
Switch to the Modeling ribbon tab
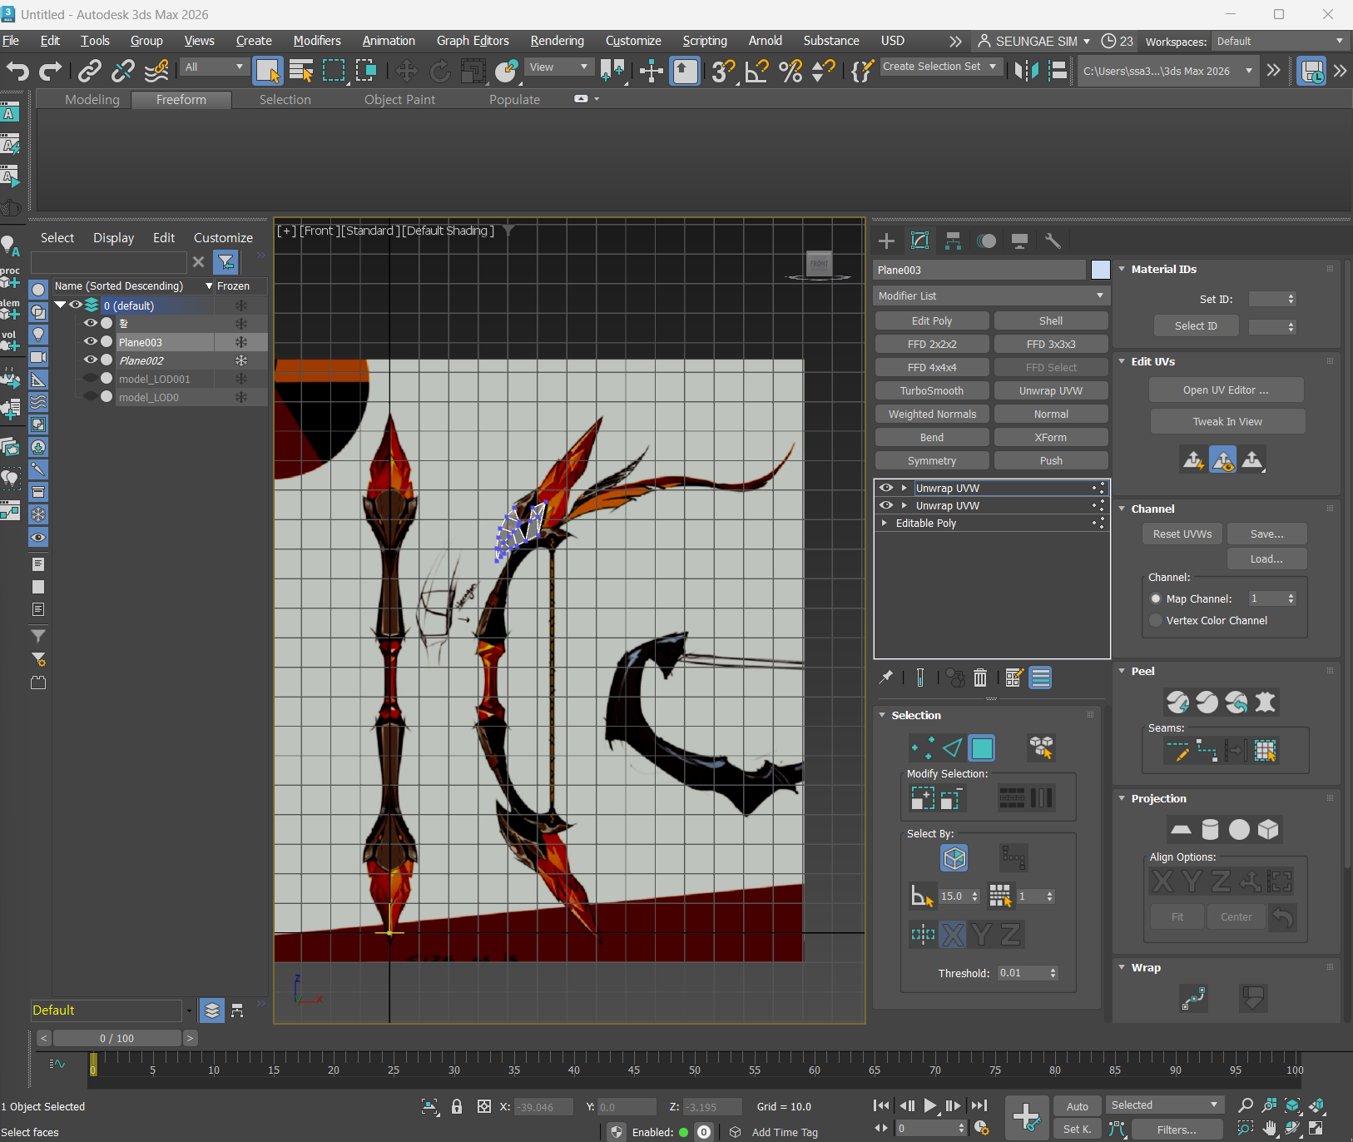(92, 99)
